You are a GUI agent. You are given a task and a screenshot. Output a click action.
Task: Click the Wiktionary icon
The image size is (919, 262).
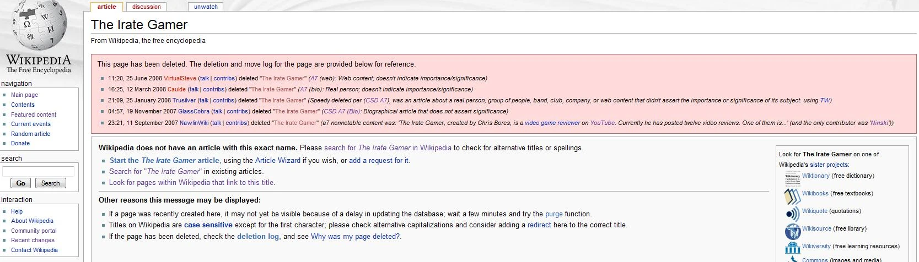coord(792,177)
